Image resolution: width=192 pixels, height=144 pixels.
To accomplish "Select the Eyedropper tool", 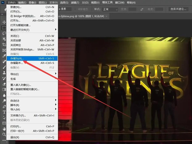I will (4, 56).
